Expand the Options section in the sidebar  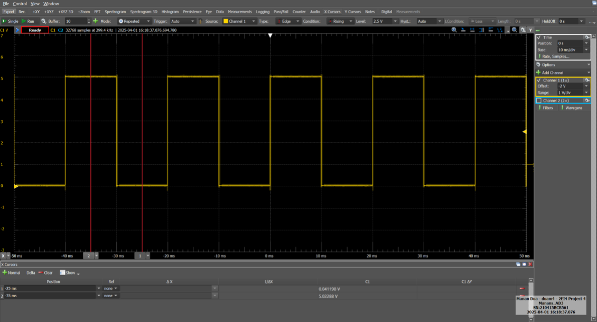pyautogui.click(x=549, y=64)
